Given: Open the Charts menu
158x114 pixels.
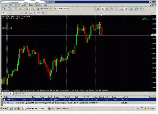Looking at the screenshot, I should (24, 5).
